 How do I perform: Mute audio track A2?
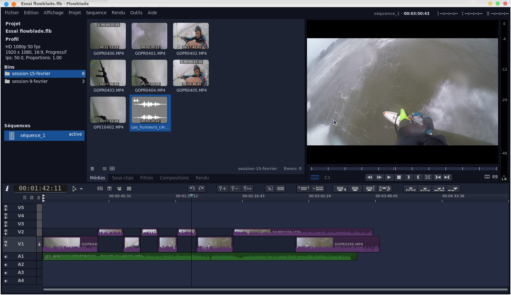[6, 265]
